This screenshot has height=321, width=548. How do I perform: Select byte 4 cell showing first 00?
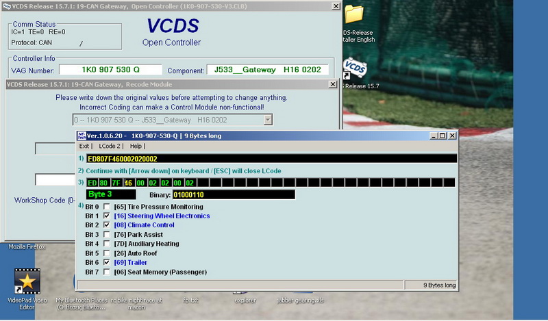click(140, 183)
